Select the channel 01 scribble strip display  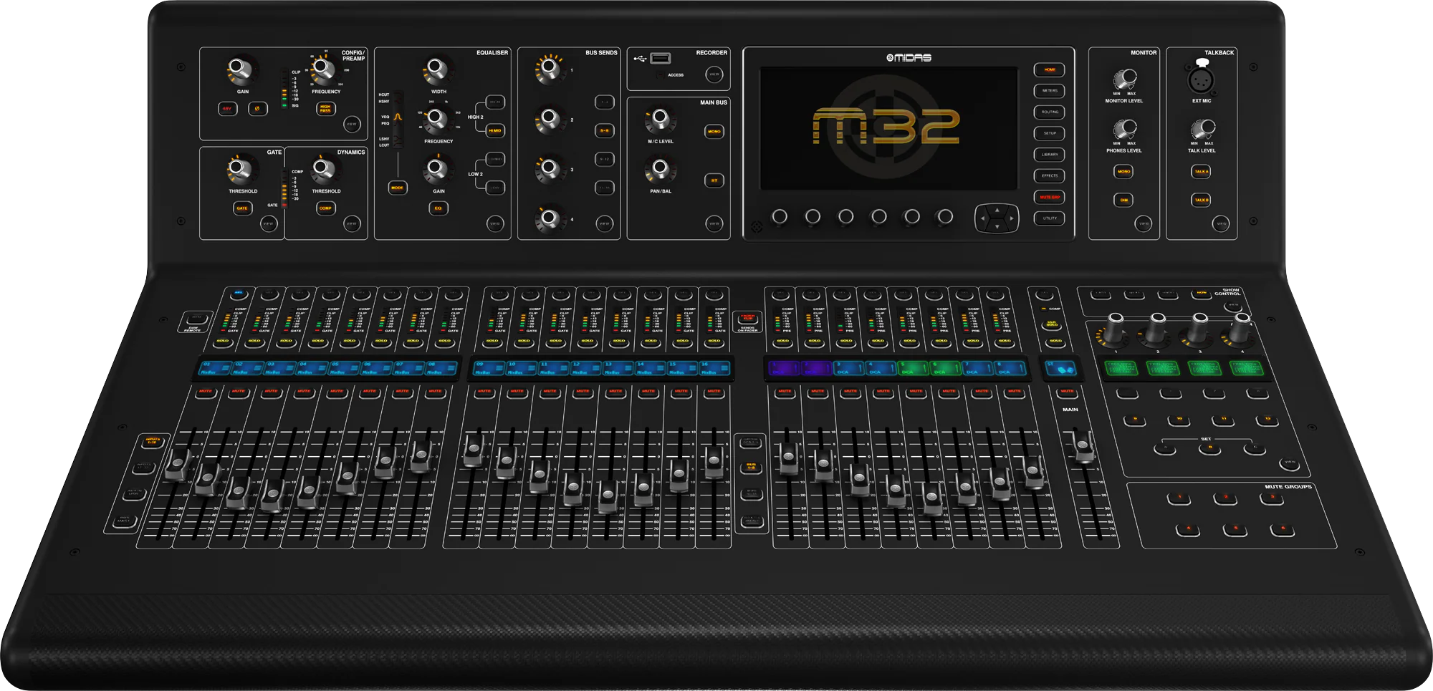tap(214, 368)
